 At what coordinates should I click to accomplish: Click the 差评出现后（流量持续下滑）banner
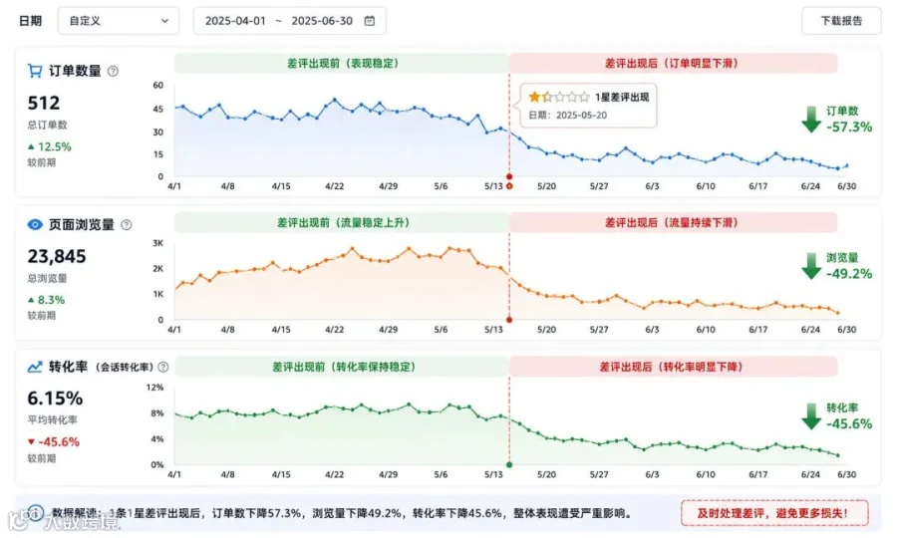[x=673, y=222]
